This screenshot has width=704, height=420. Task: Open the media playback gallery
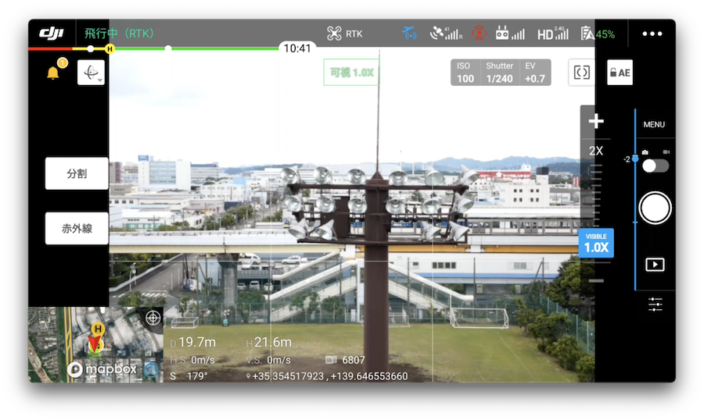(x=655, y=265)
